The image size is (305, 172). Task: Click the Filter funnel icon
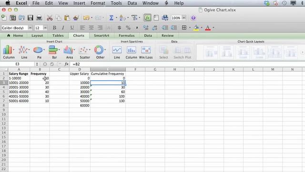(134, 18)
